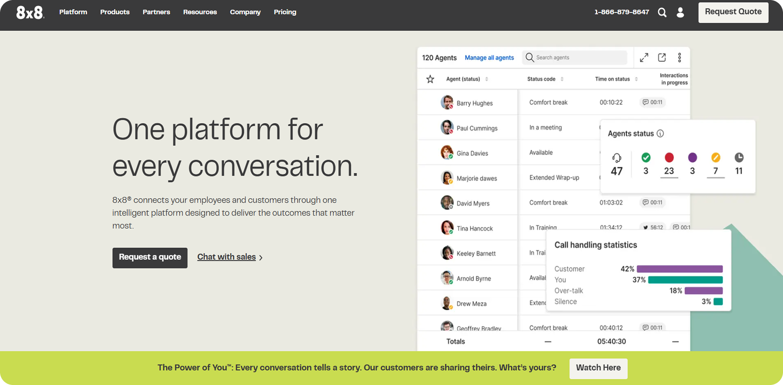Click David Myers time 01:03:02

[611, 203]
